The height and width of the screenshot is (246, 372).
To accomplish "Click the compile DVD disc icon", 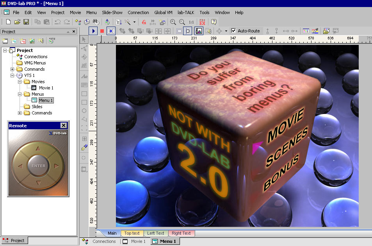I will click(107, 22).
